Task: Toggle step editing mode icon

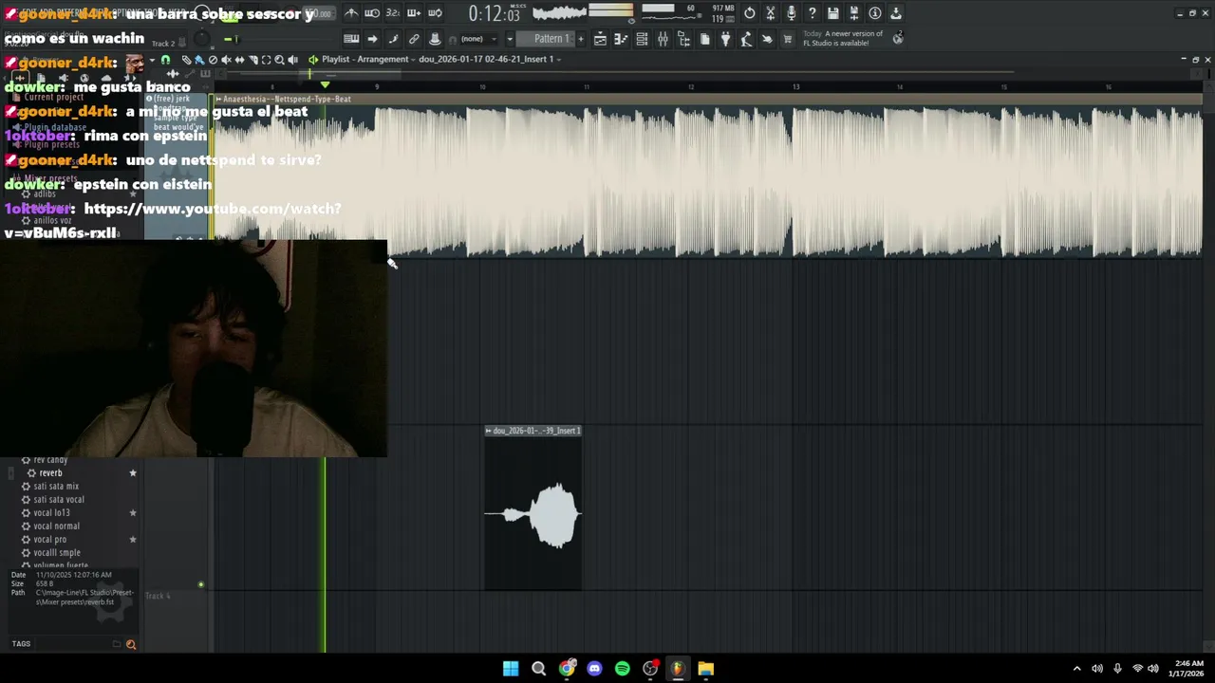Action: click(x=393, y=39)
